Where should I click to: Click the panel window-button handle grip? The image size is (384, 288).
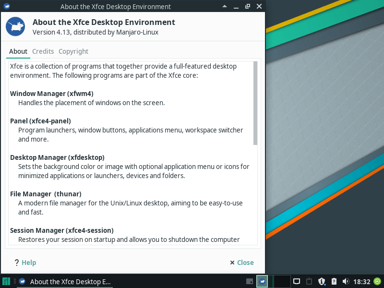point(15,281)
